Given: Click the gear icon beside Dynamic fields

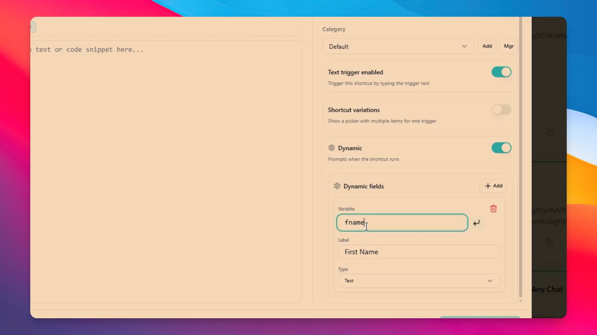Looking at the screenshot, I should point(337,186).
